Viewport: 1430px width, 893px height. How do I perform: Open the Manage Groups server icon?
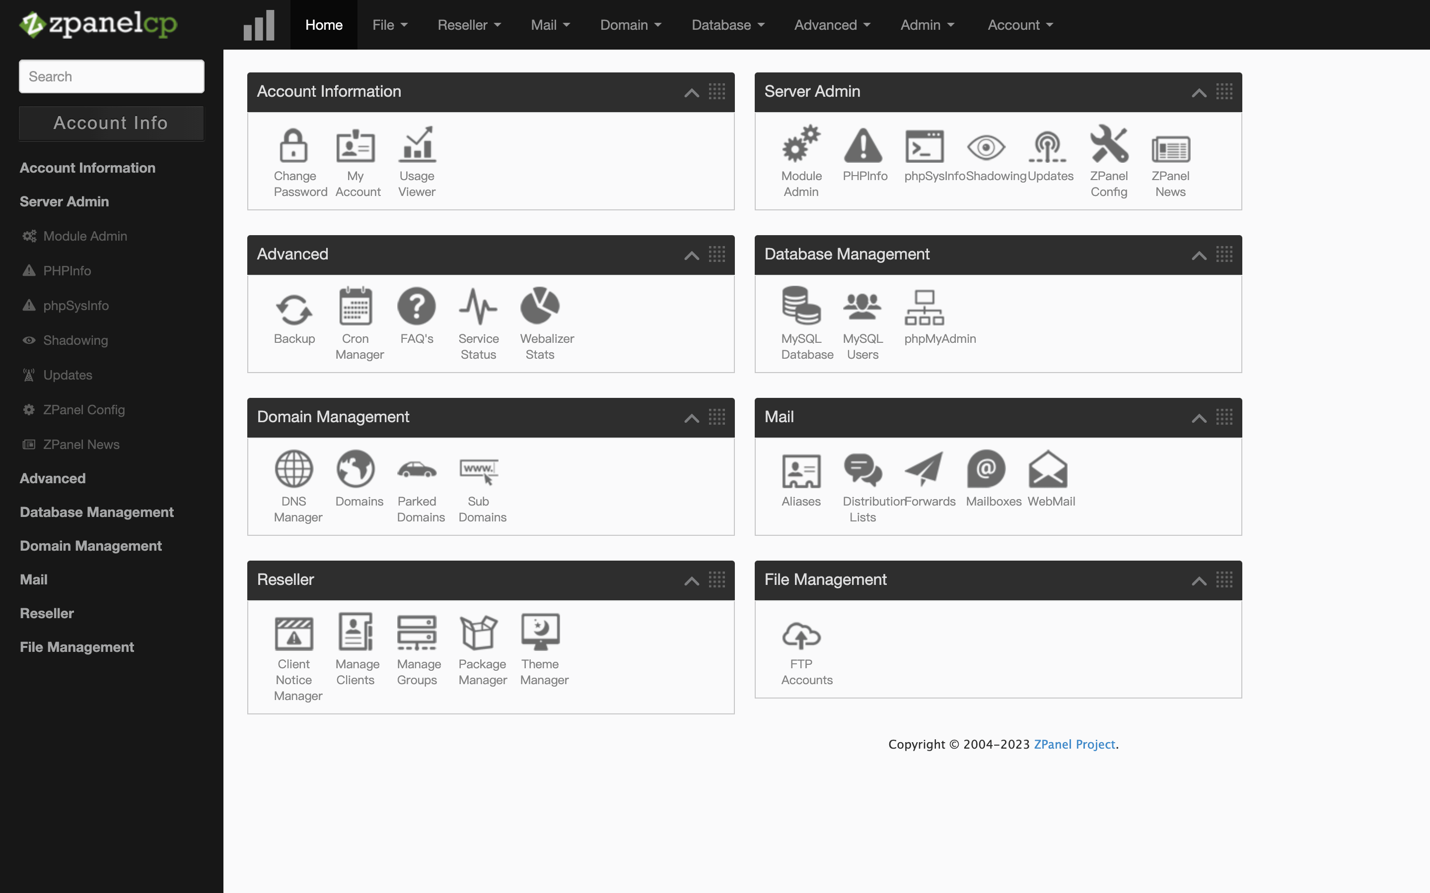(x=417, y=633)
